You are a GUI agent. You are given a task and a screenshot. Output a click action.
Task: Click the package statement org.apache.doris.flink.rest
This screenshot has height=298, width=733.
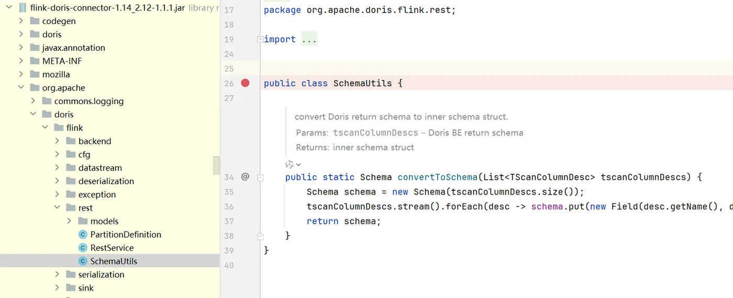click(360, 10)
